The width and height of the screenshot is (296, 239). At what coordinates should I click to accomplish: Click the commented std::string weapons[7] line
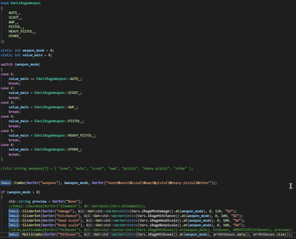tap(97, 168)
